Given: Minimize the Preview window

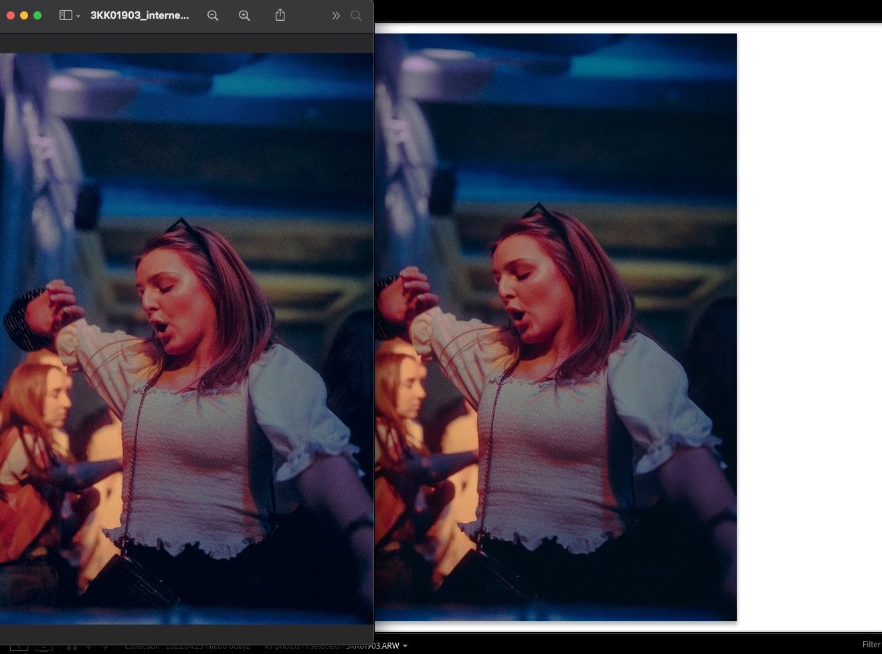Looking at the screenshot, I should click(x=24, y=15).
